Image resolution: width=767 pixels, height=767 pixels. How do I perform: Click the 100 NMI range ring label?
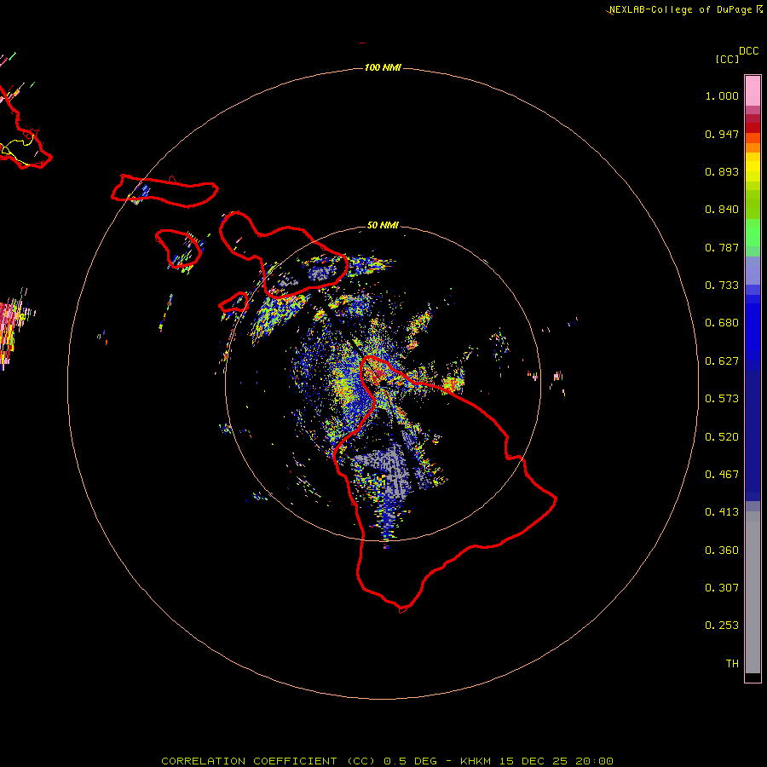tap(383, 67)
